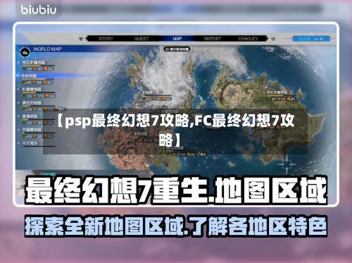This screenshot has width=352, height=263.
Task: Open the CHADLEY tab
Action: click(x=248, y=39)
